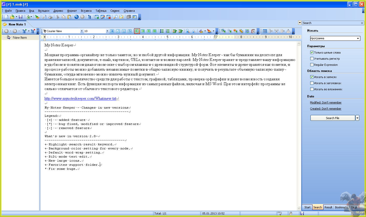Click the calendar insert date icon
This screenshot has width=366, height=217.
click(x=253, y=31)
